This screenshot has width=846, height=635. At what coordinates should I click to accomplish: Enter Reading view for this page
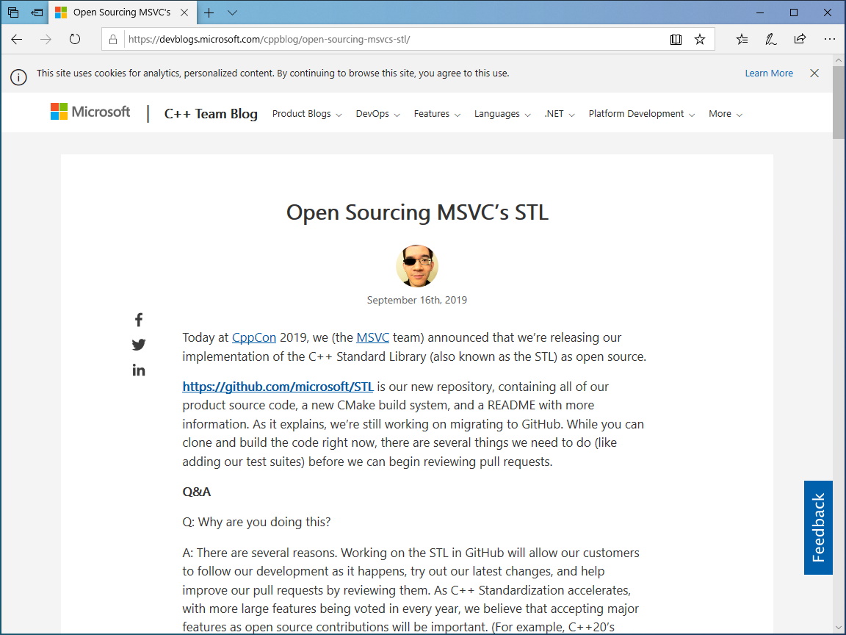(x=676, y=39)
